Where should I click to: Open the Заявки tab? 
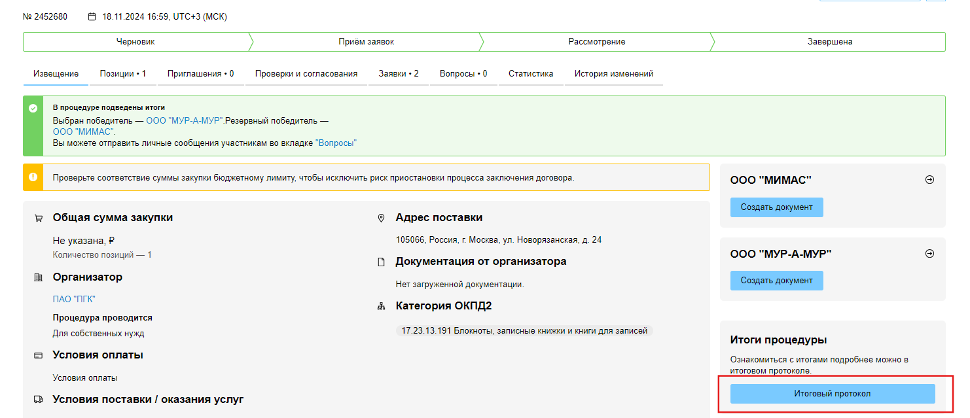[x=398, y=74]
